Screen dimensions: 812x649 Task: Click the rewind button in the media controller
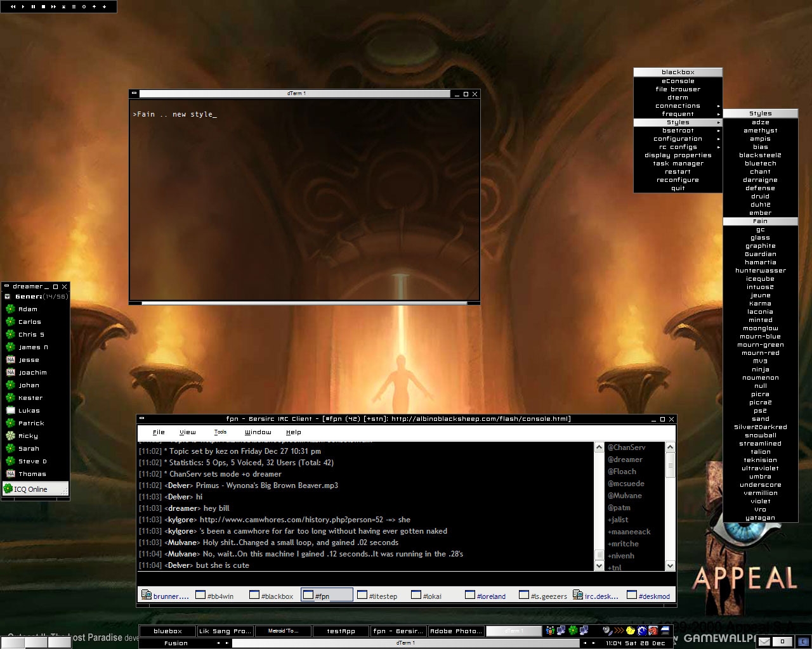pos(13,6)
